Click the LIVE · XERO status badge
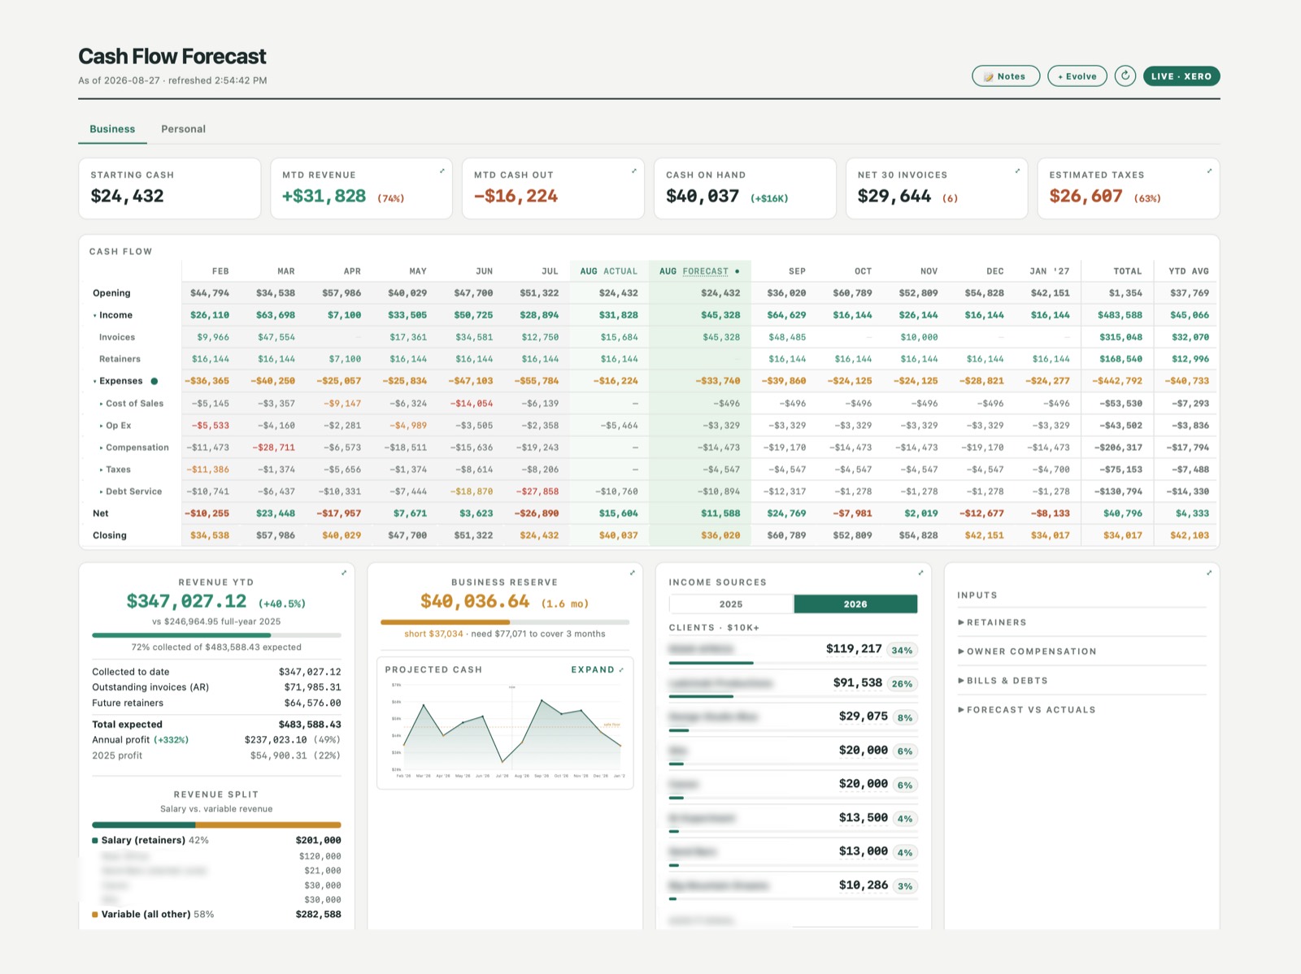 1181,76
